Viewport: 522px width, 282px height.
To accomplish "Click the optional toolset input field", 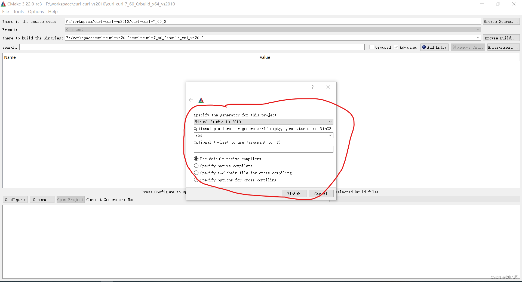I will (263, 149).
